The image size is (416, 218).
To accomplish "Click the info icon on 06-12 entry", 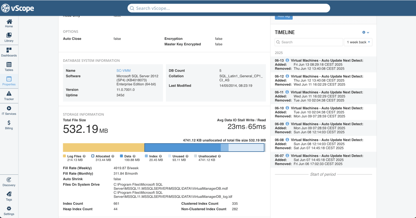I will [287, 76].
